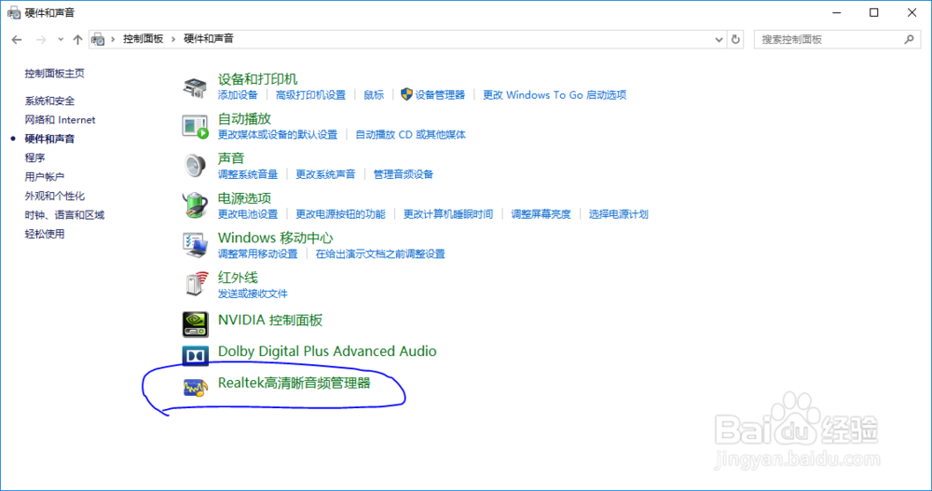The height and width of the screenshot is (491, 932).
Task: Select 网络和 Internet in the sidebar
Action: tap(60, 119)
